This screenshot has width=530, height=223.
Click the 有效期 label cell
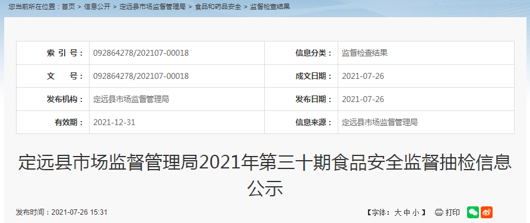tap(53, 122)
